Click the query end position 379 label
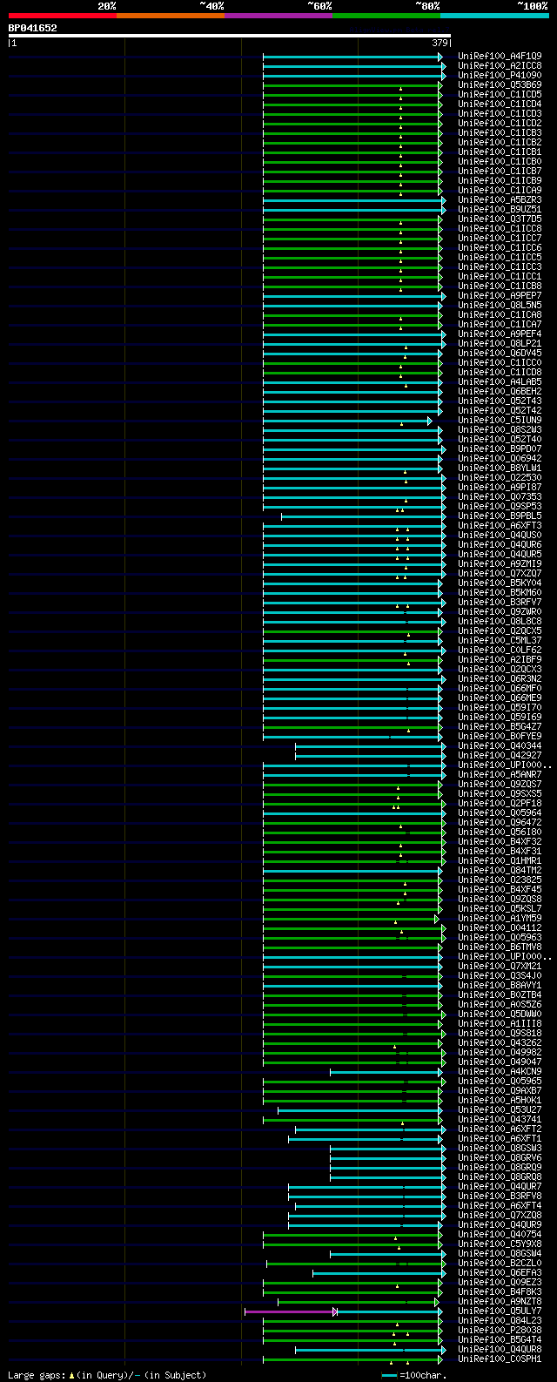The height and width of the screenshot is (1382, 557). (440, 43)
